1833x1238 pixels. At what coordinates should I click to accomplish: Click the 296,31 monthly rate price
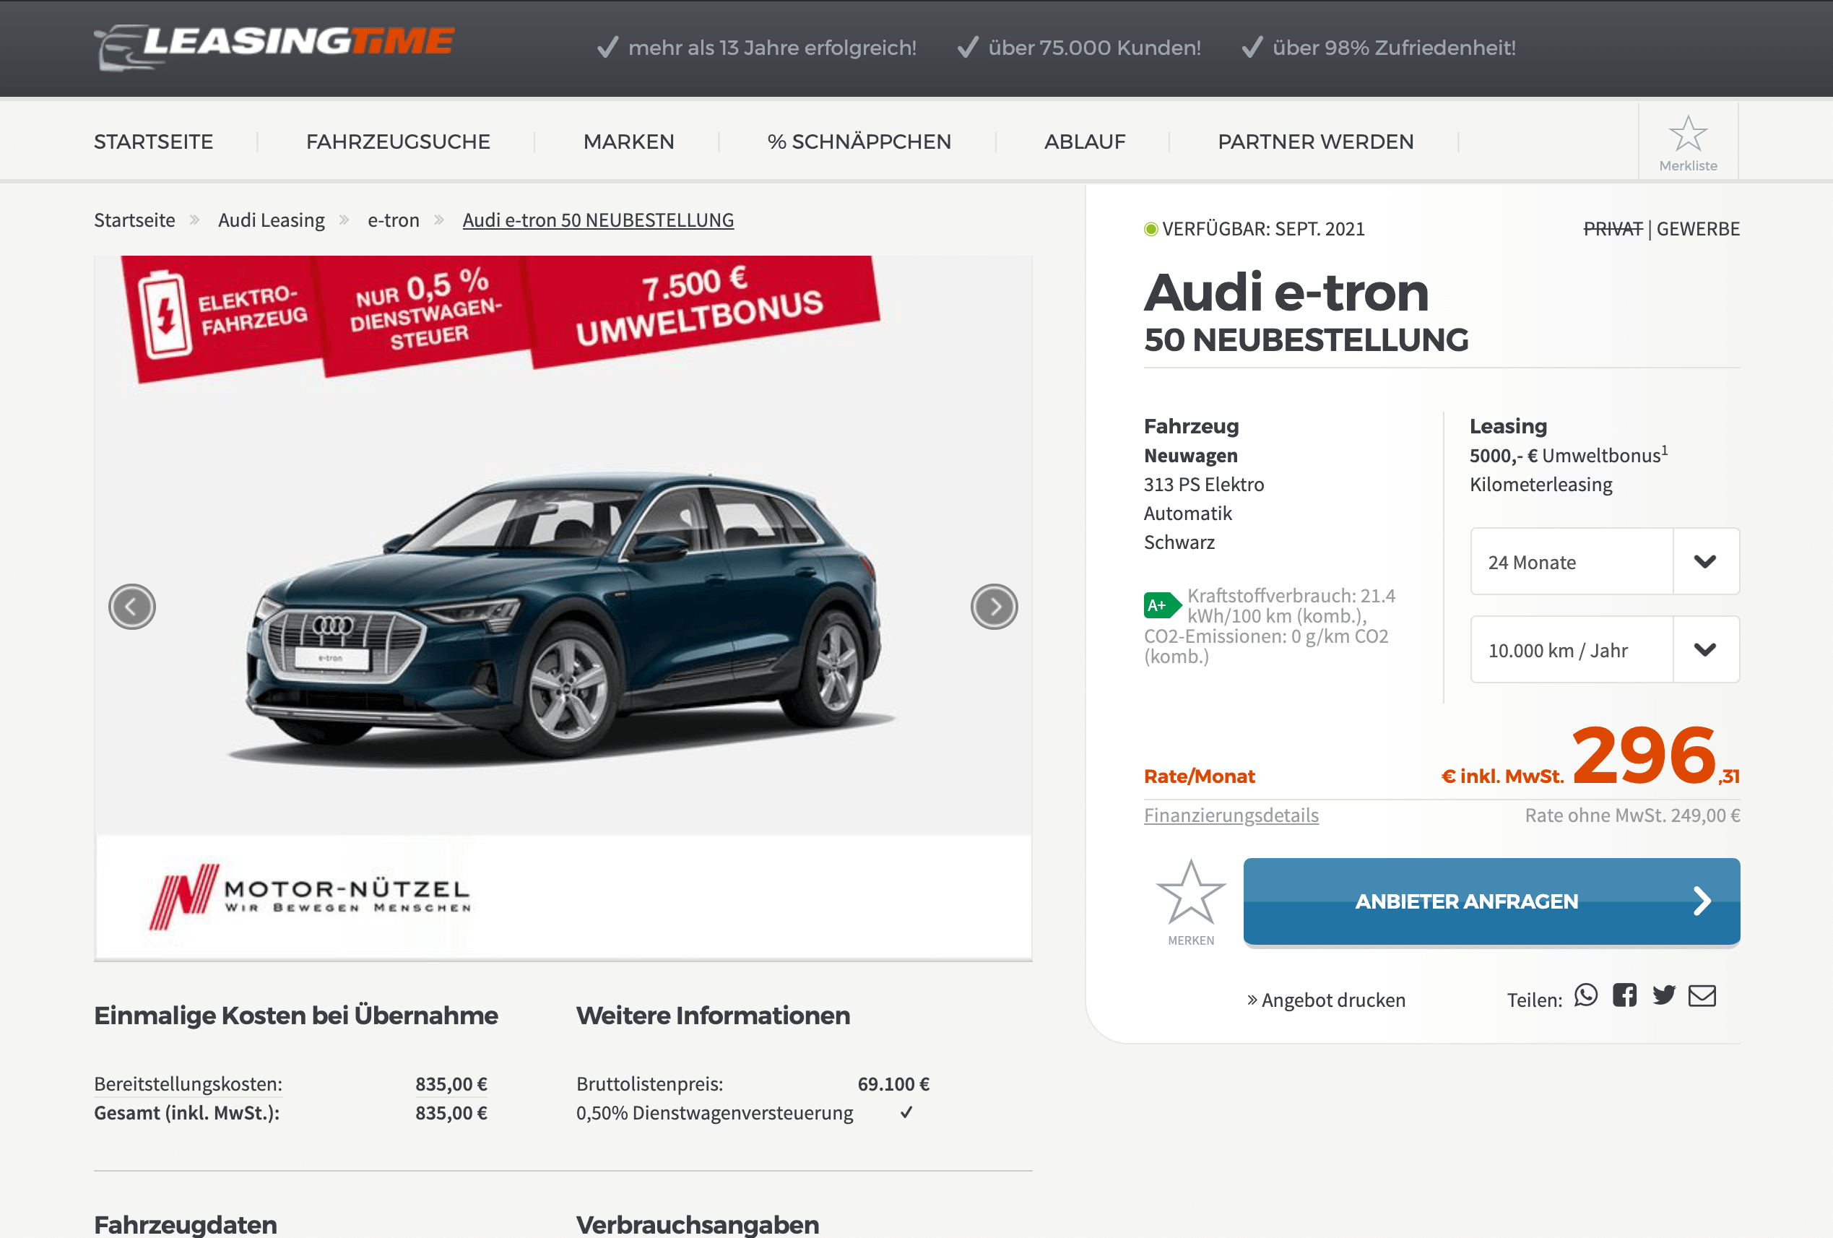tap(1655, 755)
